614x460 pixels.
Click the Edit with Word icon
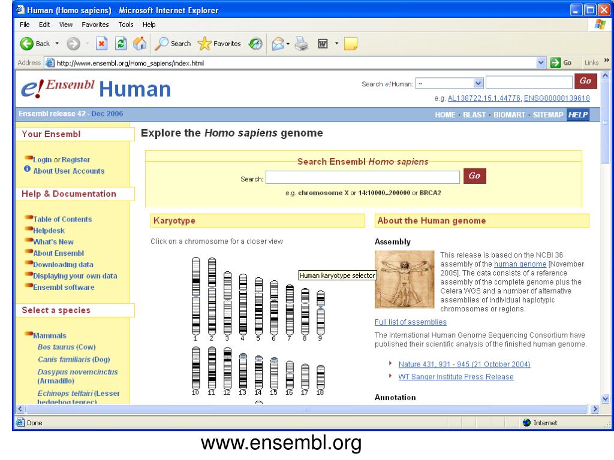323,43
